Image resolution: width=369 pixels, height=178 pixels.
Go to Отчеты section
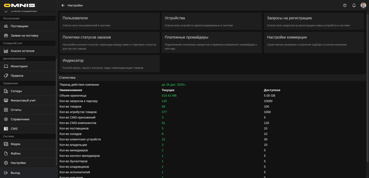(x=16, y=110)
